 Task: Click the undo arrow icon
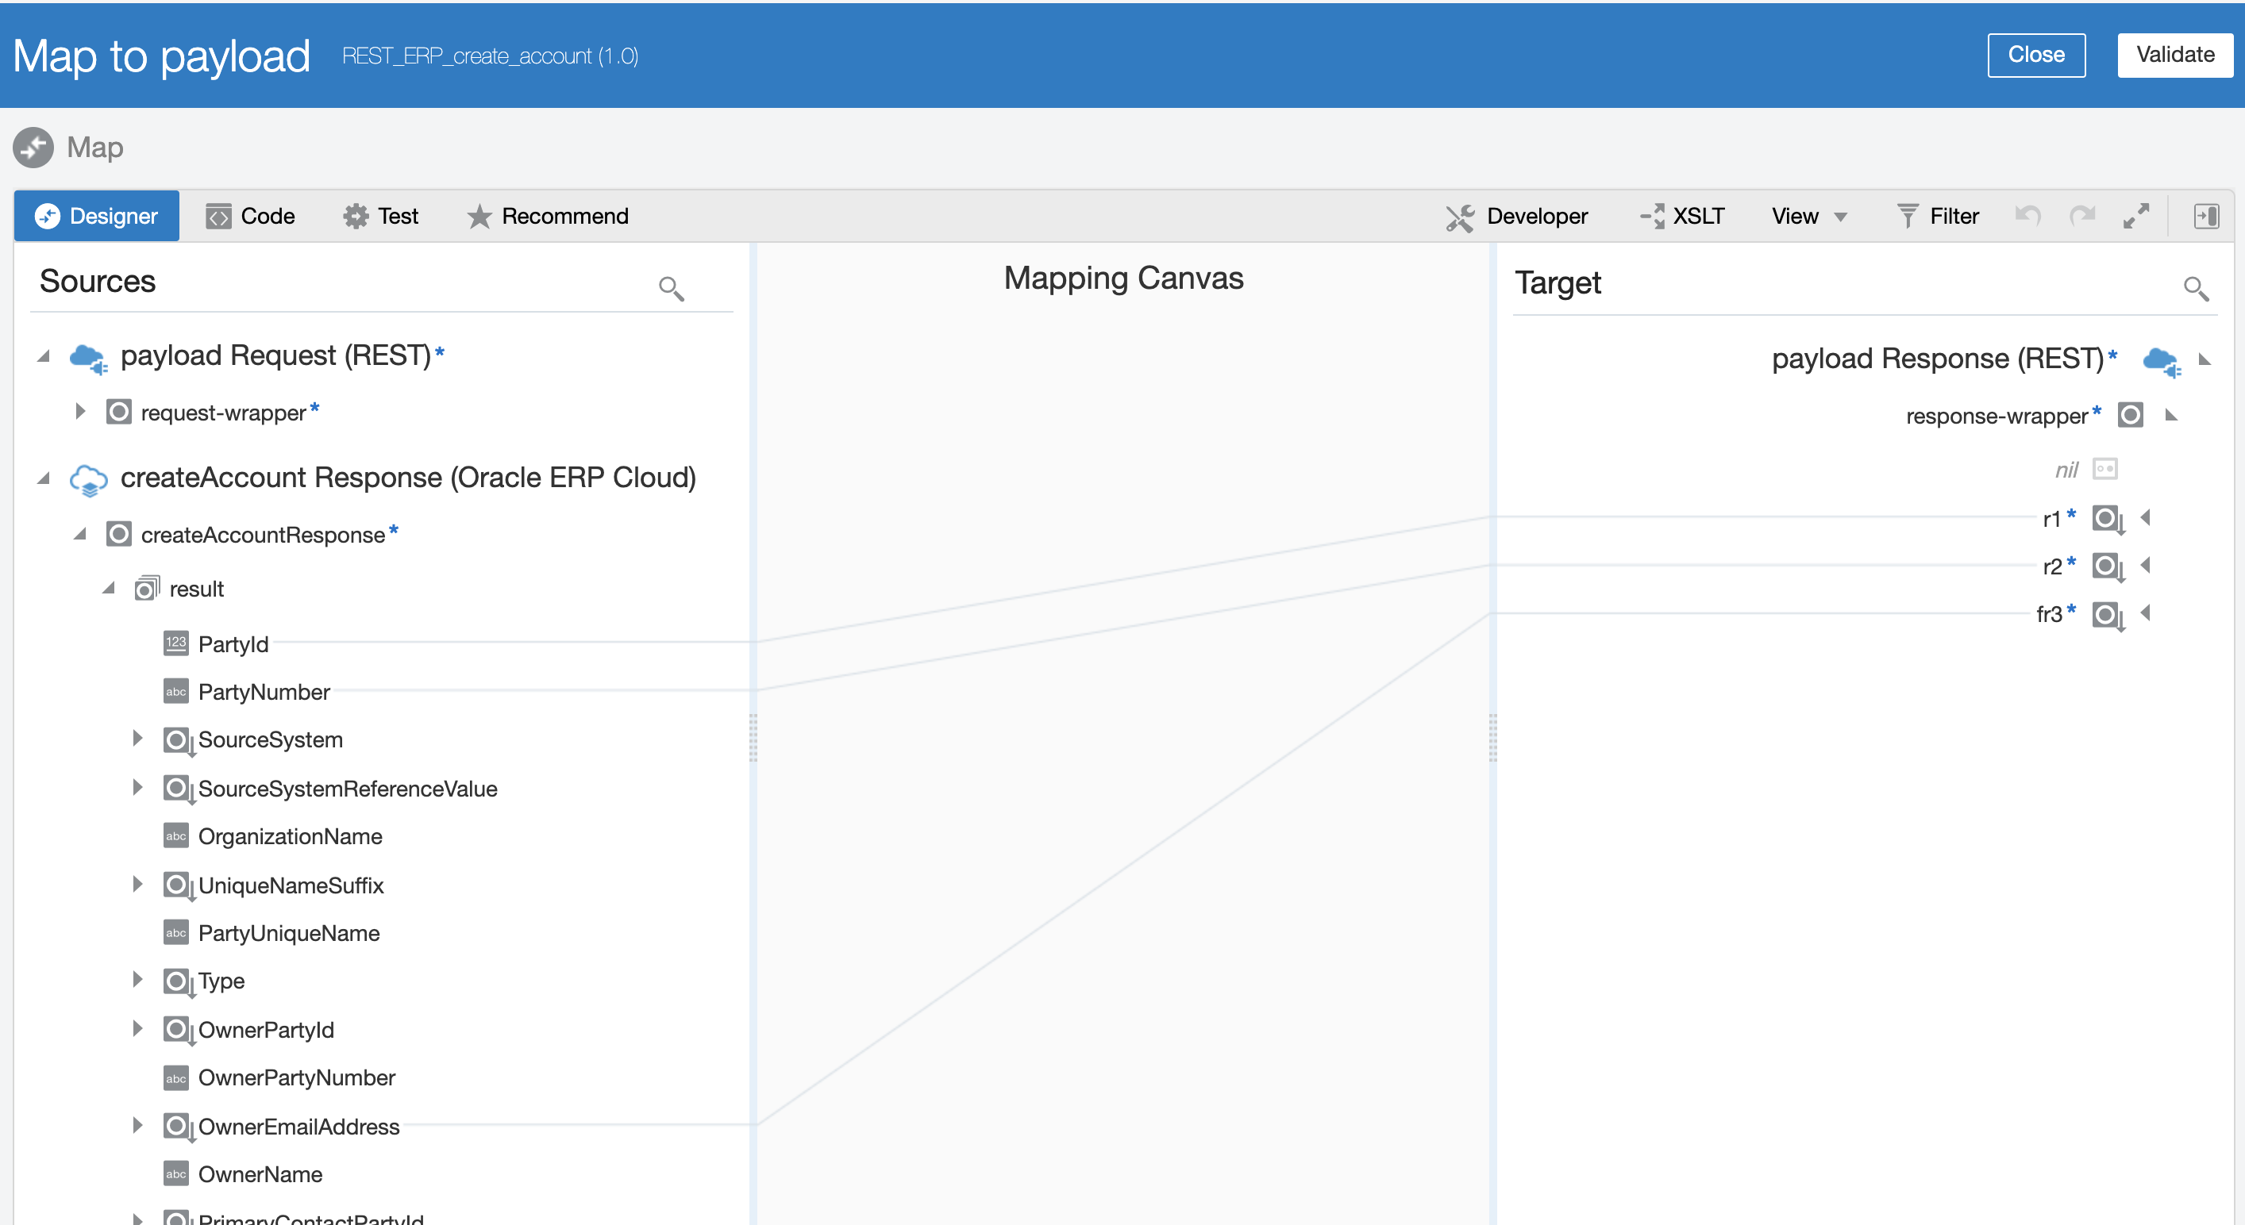[x=2027, y=216]
